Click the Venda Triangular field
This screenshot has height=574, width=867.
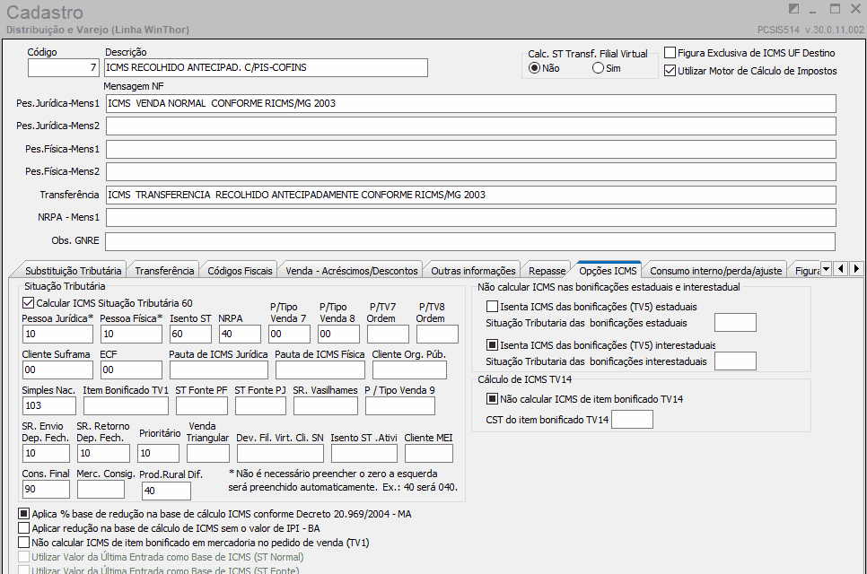[x=208, y=454]
